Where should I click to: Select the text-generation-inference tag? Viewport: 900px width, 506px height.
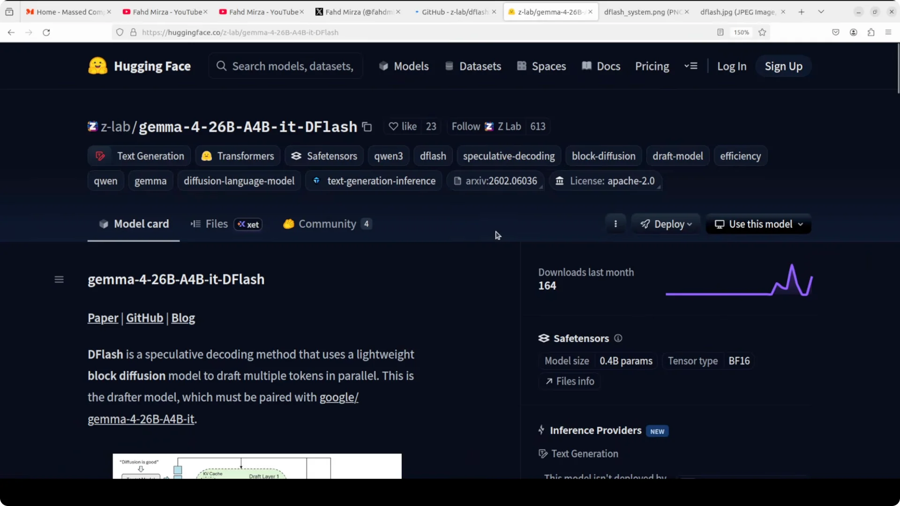pyautogui.click(x=374, y=181)
